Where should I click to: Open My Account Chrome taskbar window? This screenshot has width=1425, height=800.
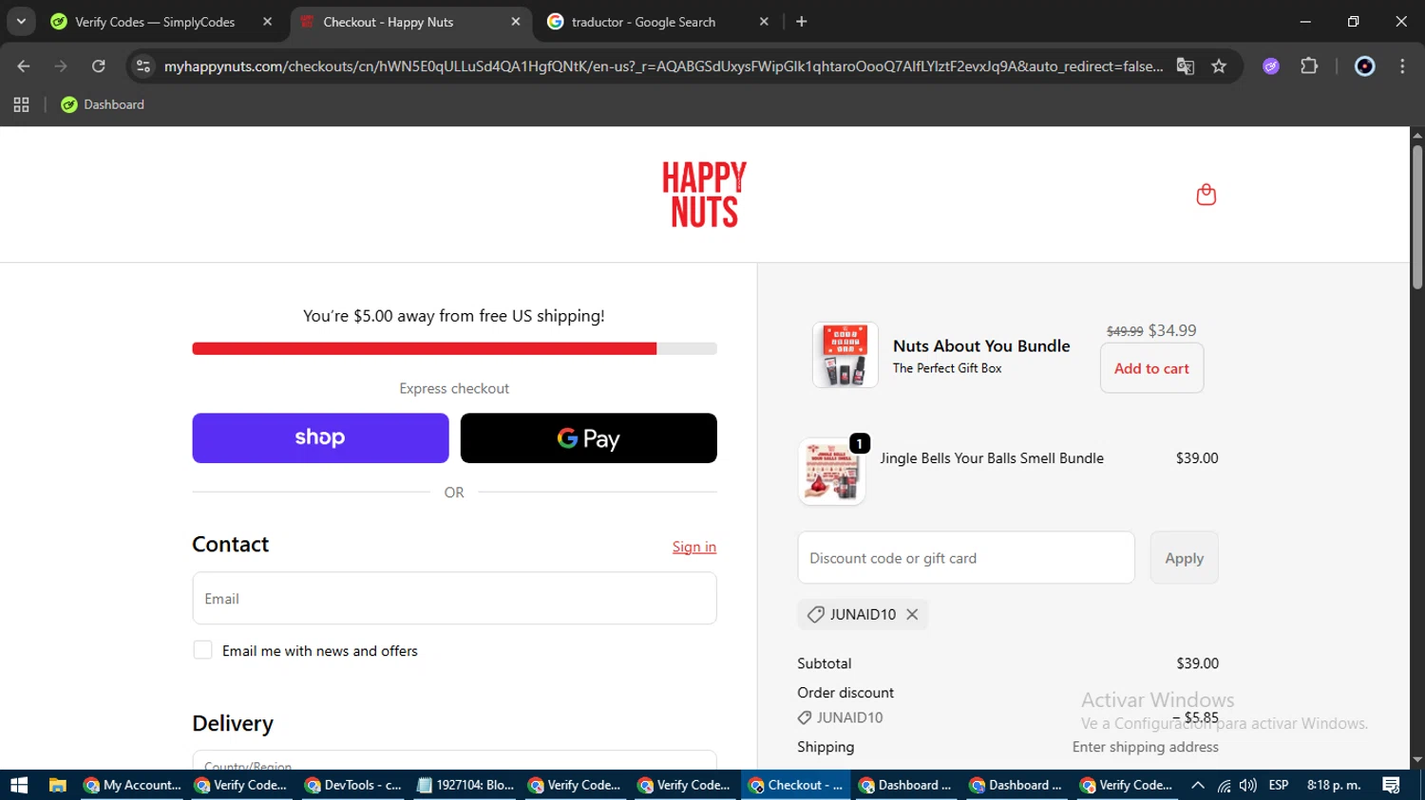tap(131, 785)
